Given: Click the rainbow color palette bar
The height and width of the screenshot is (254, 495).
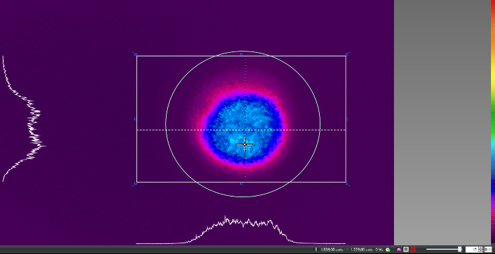Looking at the screenshot, I should [x=493, y=123].
